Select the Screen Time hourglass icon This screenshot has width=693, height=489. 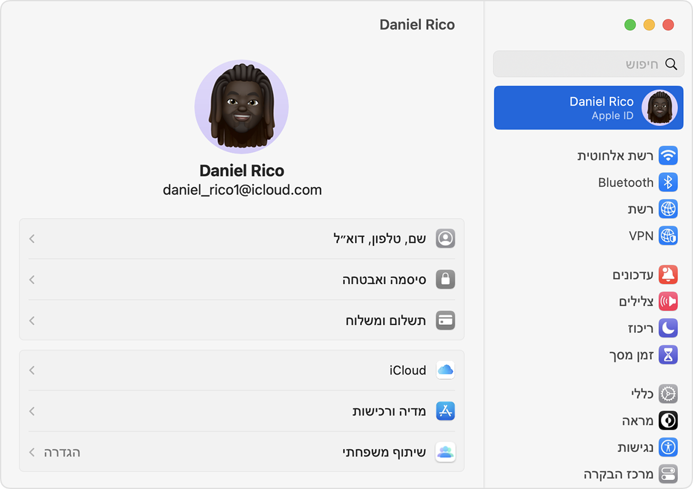coord(668,355)
